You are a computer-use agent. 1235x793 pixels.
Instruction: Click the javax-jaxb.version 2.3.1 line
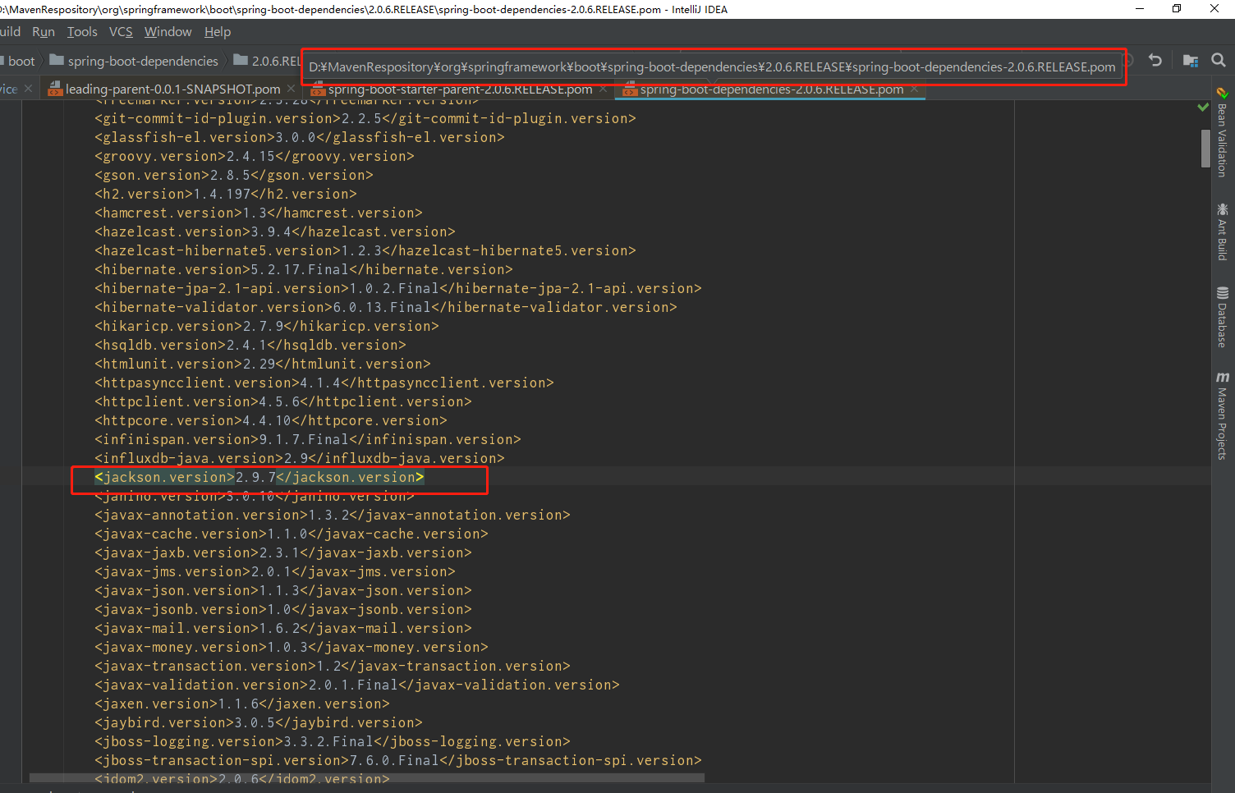pyautogui.click(x=283, y=552)
